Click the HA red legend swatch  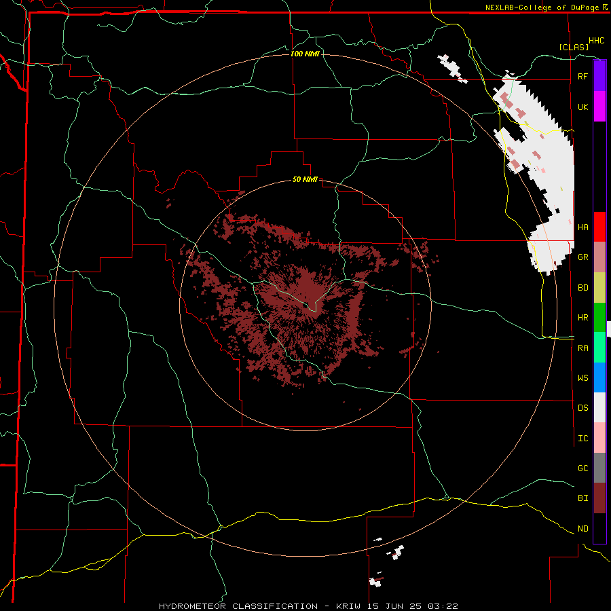(599, 227)
